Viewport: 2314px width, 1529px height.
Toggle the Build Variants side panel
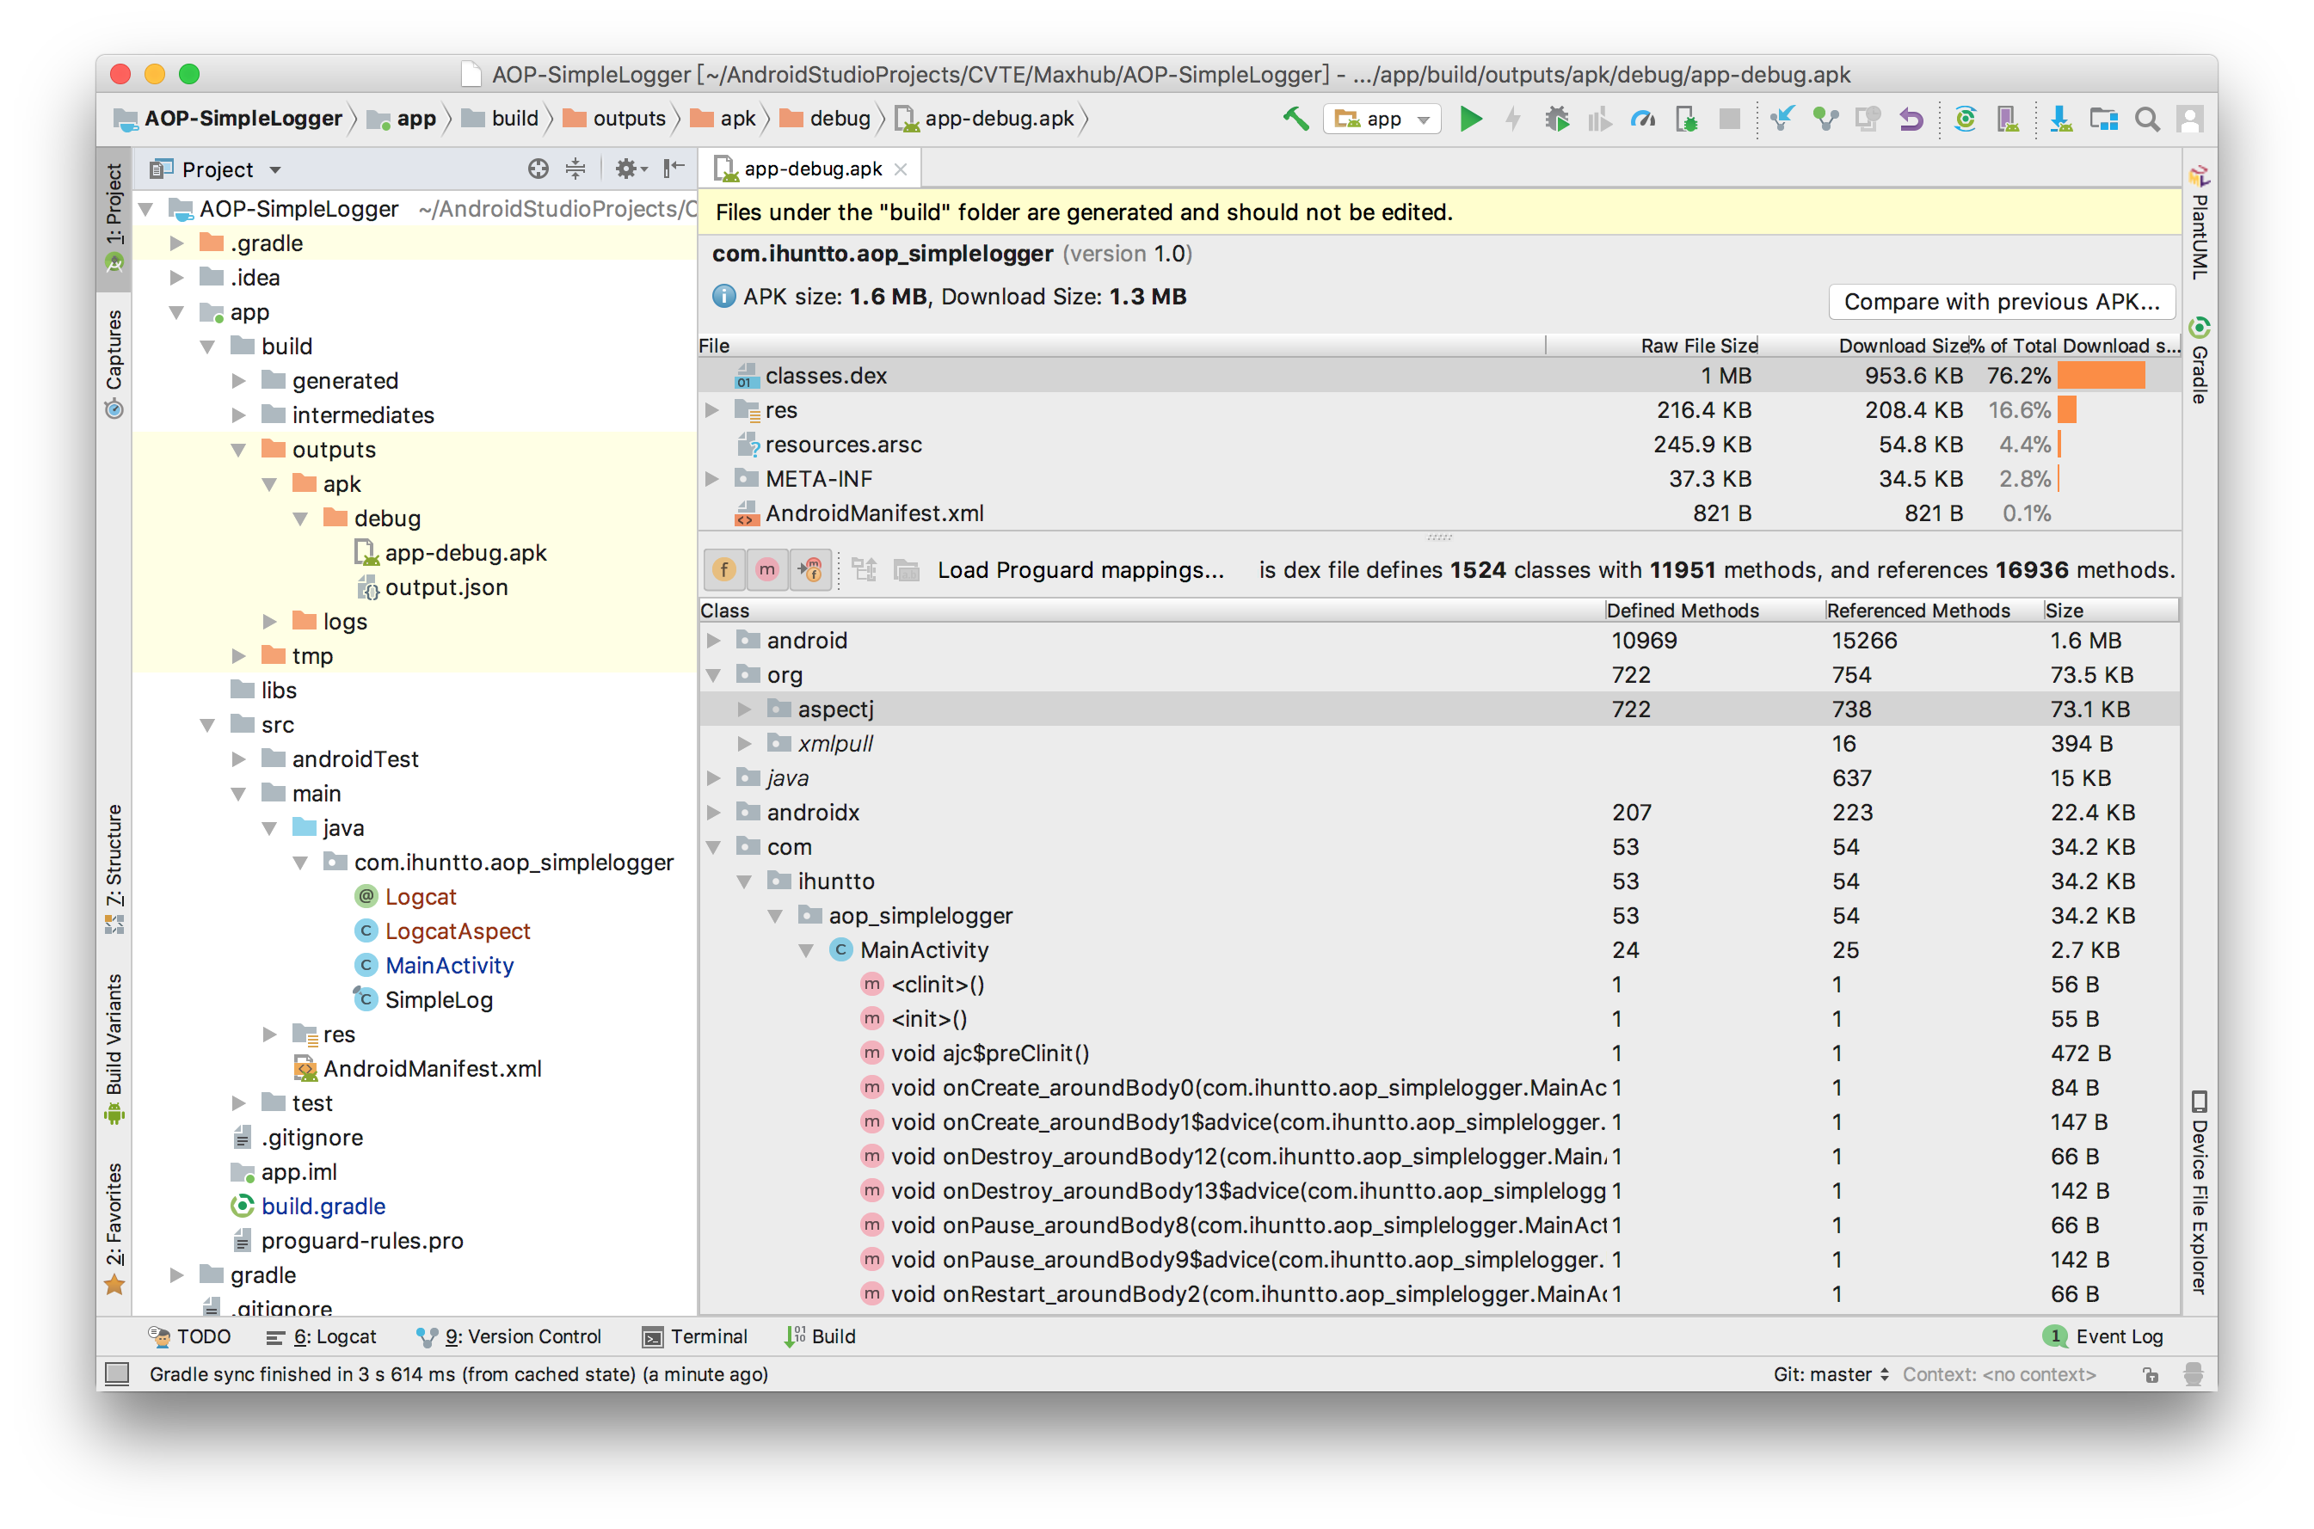[x=114, y=1048]
